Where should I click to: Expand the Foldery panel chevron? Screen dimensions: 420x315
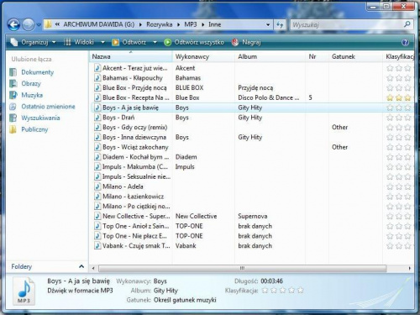tap(81, 266)
